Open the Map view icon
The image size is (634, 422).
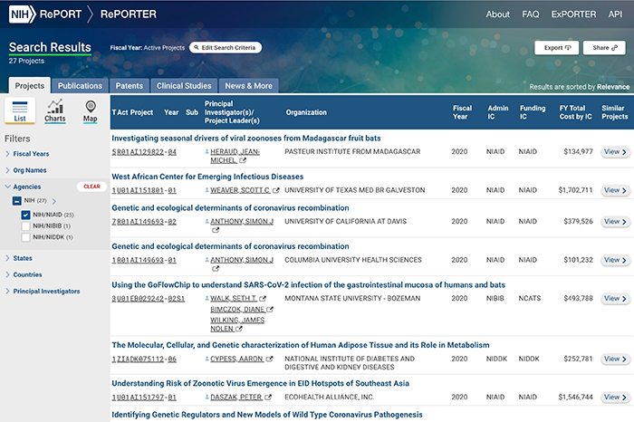91,111
